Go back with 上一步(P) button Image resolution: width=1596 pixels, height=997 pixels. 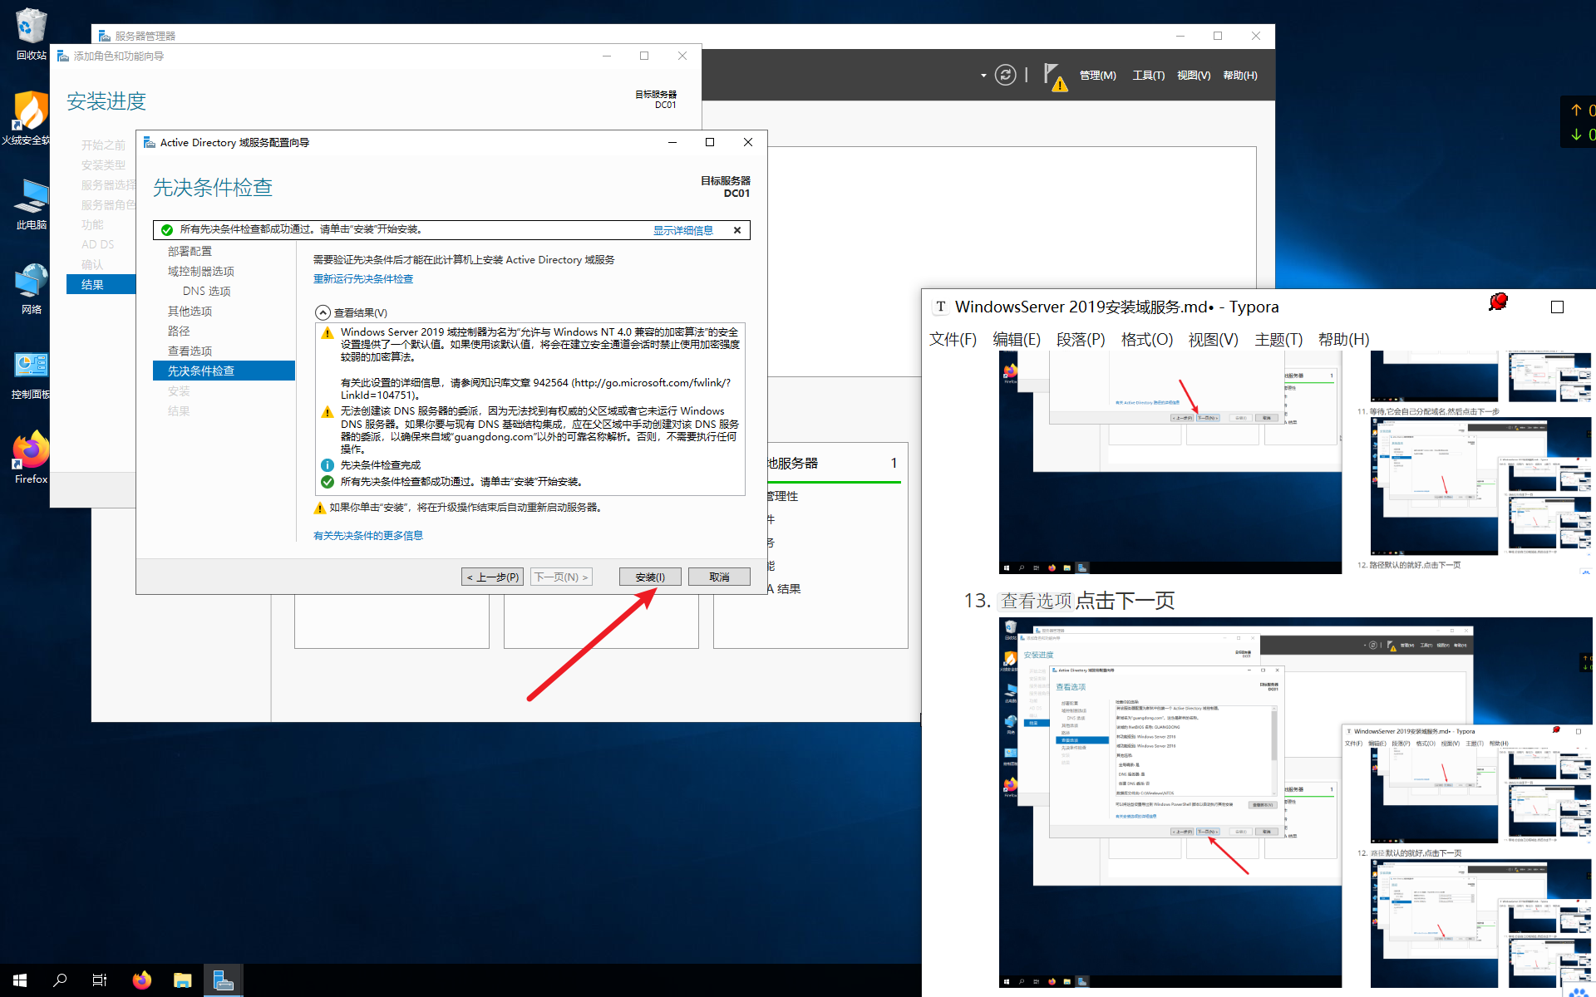click(492, 577)
